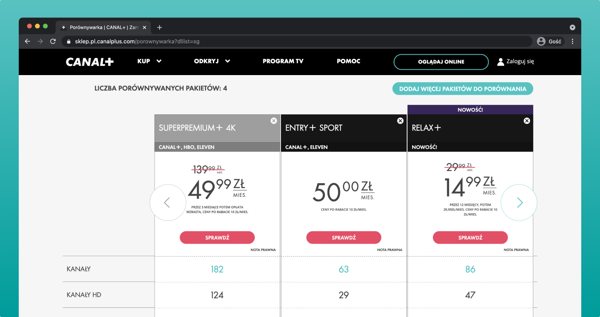Screen dimensions: 600x317
Task: Open PROGRAM TV menu item
Action: 283,61
